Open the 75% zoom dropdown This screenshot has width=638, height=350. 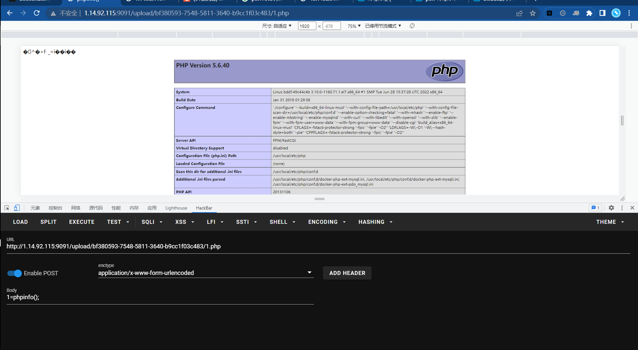[x=354, y=26]
